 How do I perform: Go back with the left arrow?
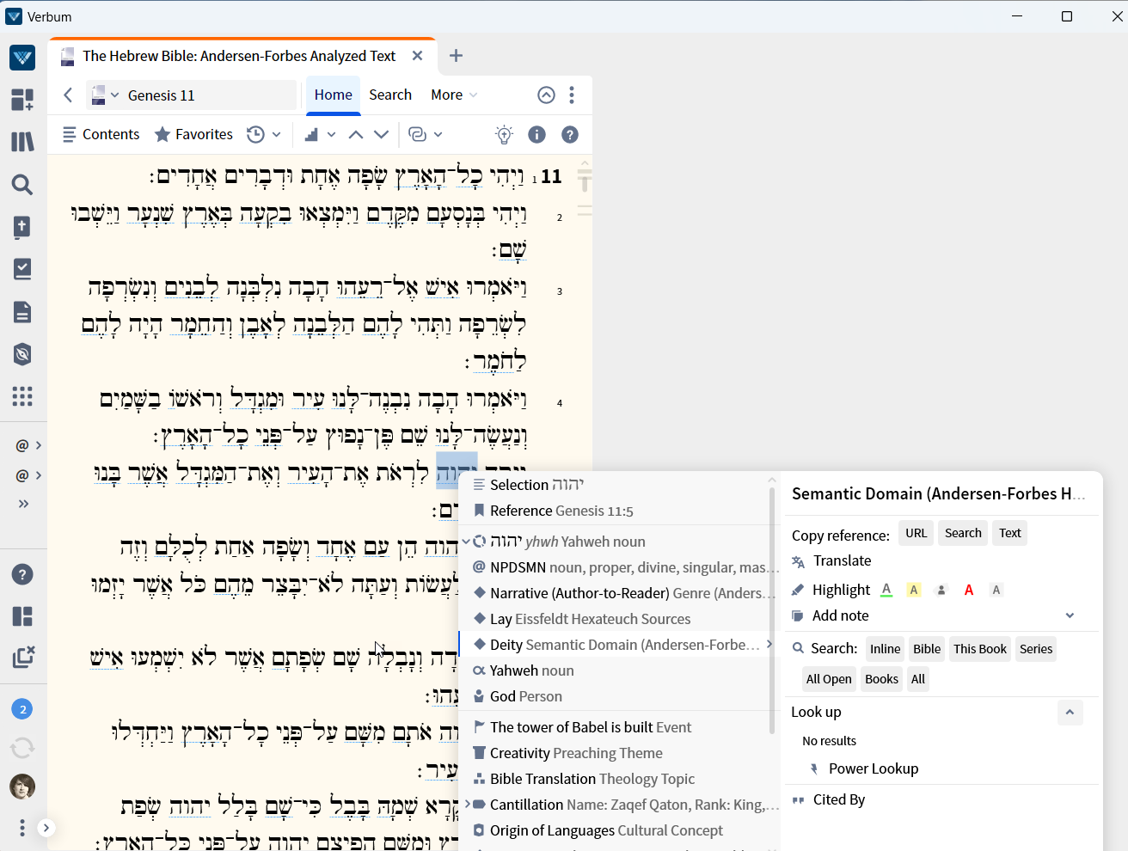point(69,95)
